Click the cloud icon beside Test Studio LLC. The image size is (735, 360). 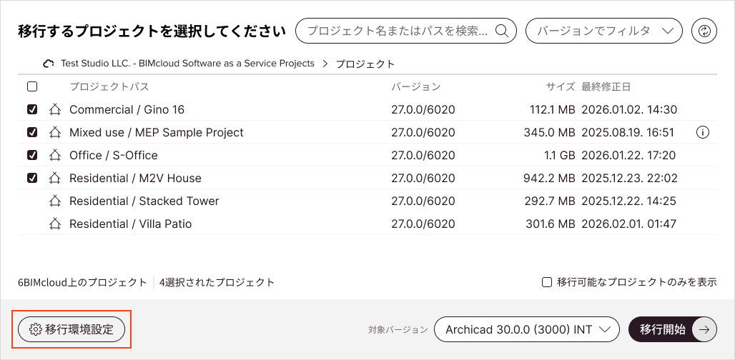coord(49,64)
